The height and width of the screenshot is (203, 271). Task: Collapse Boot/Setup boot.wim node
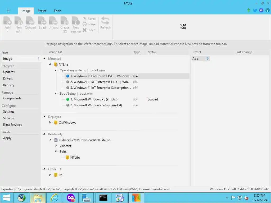[56, 93]
